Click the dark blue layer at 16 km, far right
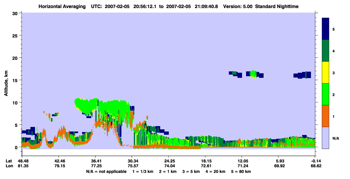350x179 pixels. (x=302, y=75)
